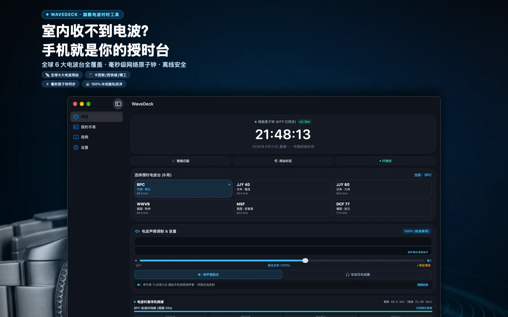
Task: Switch to 扬声器贴合 output mode
Action: [208, 274]
